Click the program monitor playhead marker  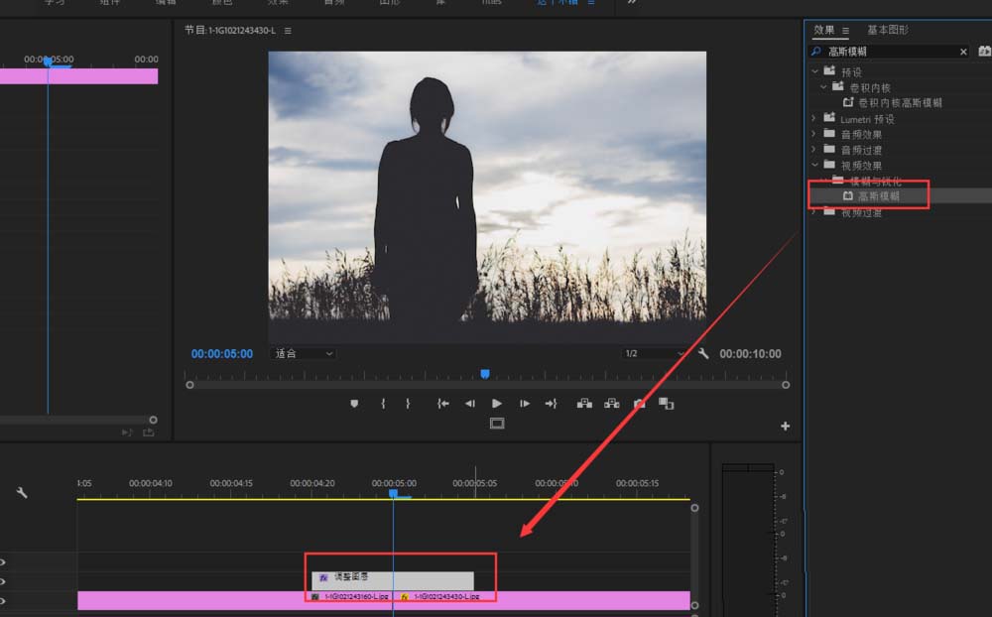[x=484, y=374]
